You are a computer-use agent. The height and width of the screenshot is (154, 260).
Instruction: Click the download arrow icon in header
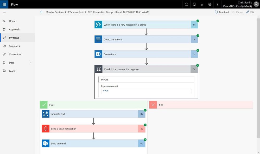[202, 4]
